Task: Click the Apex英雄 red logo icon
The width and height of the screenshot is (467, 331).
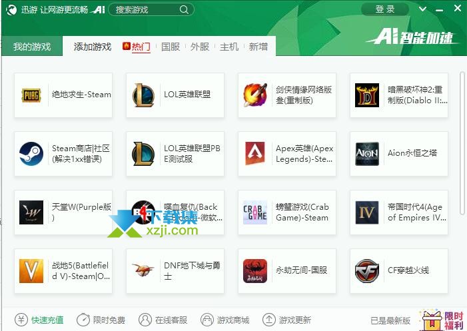Action: click(x=255, y=154)
